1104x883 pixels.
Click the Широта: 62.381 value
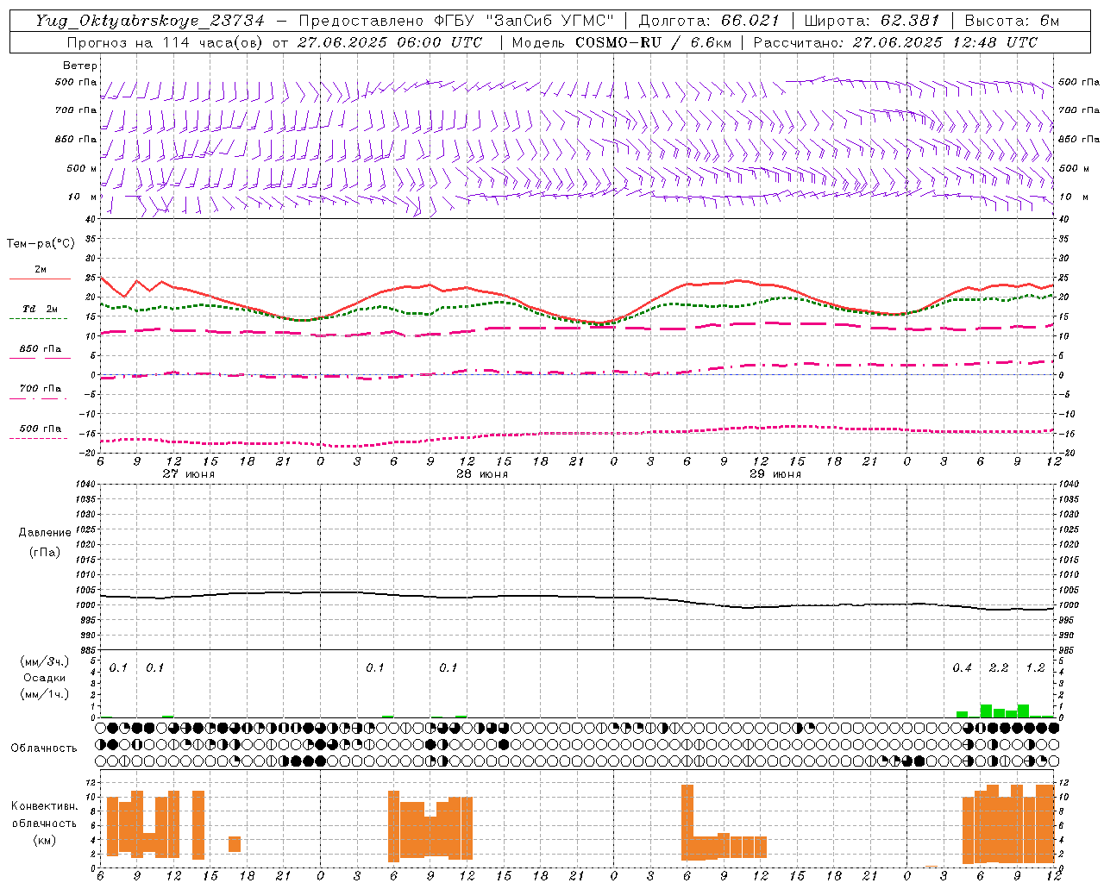(871, 21)
